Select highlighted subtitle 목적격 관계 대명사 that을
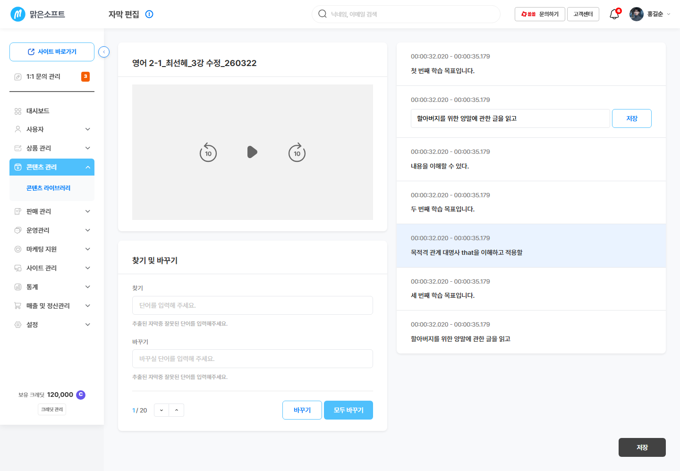 coord(531,246)
